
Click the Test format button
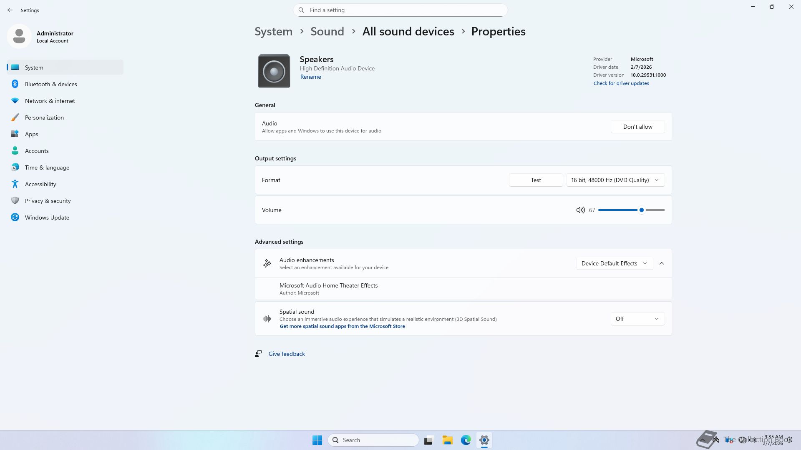click(x=536, y=180)
